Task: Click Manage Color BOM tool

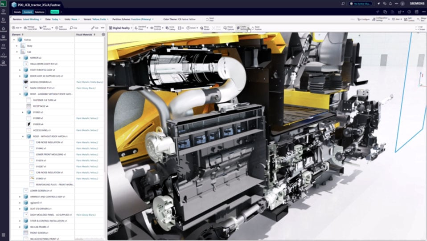Action: 30,28
